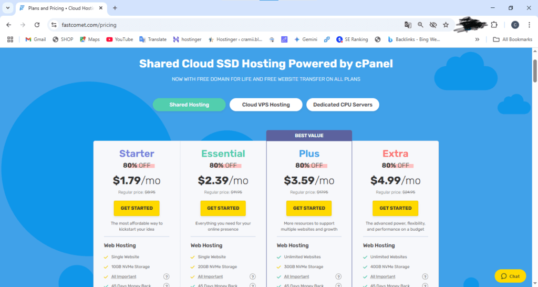
Task: Click the browser back arrow
Action: click(x=8, y=25)
